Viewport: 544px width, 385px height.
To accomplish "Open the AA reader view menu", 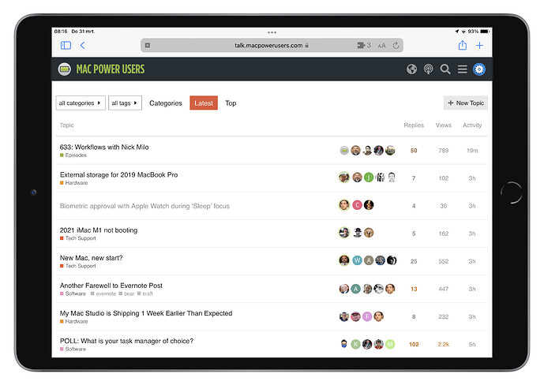I will coord(381,46).
